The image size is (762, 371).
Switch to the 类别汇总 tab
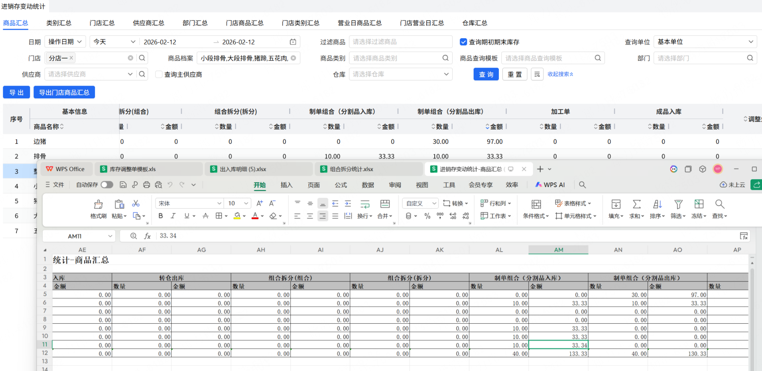click(59, 23)
